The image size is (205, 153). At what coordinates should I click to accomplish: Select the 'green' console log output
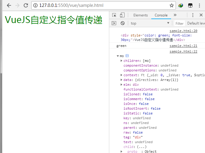121,46
